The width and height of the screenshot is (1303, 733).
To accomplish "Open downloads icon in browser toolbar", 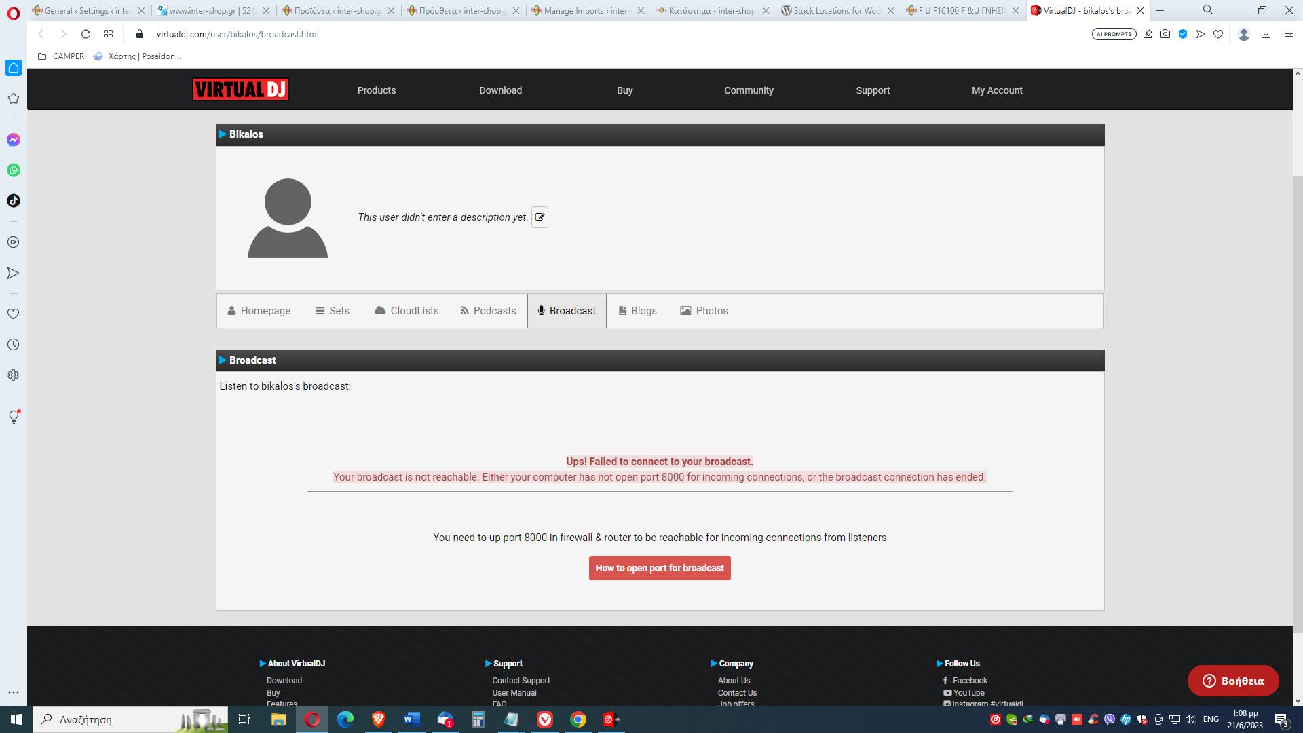I will (x=1266, y=34).
